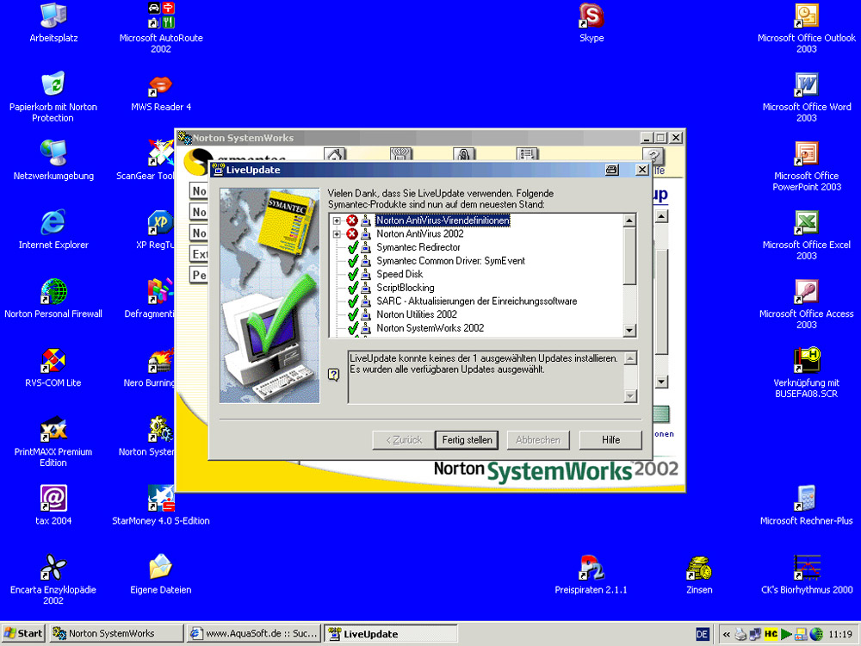Click the print icon in LiveUpdate title bar

[x=611, y=171]
